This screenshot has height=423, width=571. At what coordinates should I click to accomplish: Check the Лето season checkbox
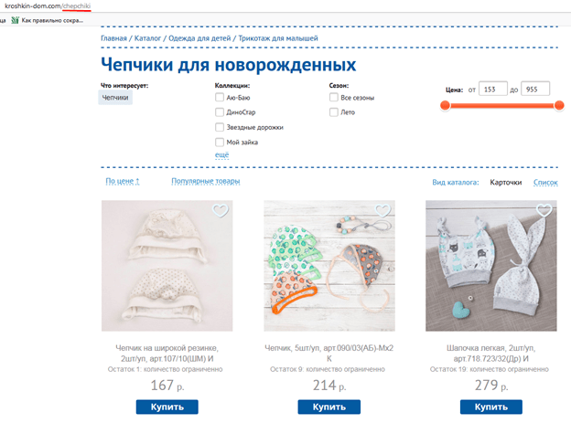click(x=334, y=112)
